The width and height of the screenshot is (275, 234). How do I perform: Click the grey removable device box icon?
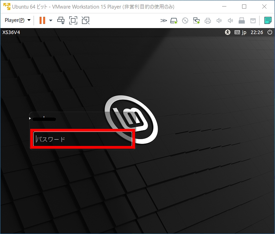pos(253,21)
